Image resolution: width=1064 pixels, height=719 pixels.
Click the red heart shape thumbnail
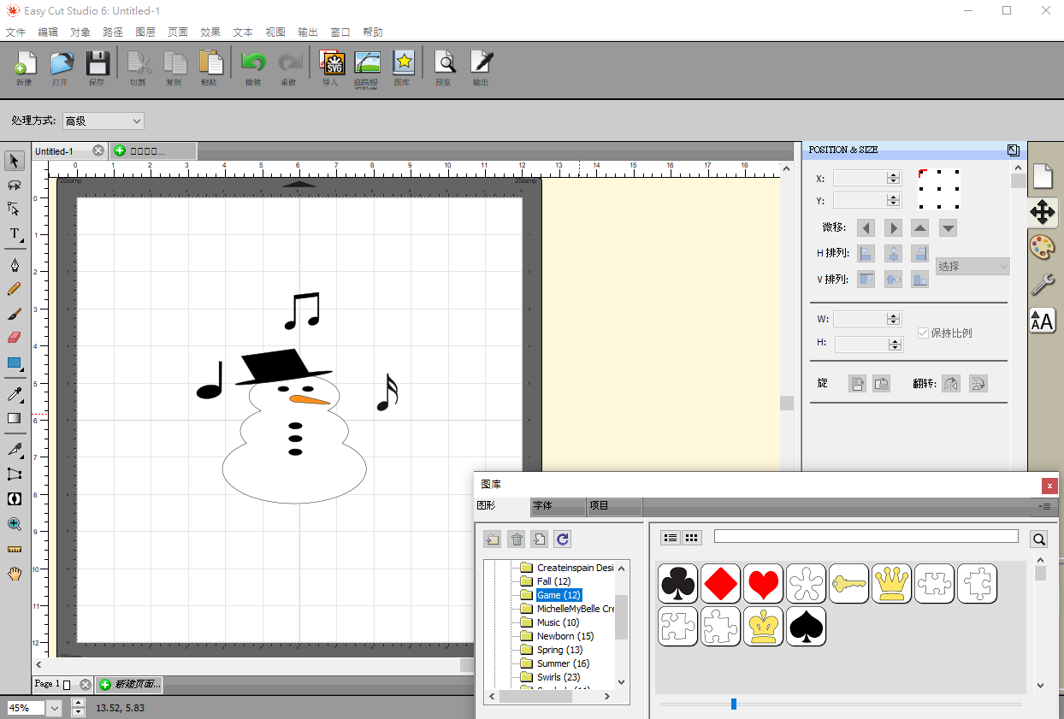[763, 583]
